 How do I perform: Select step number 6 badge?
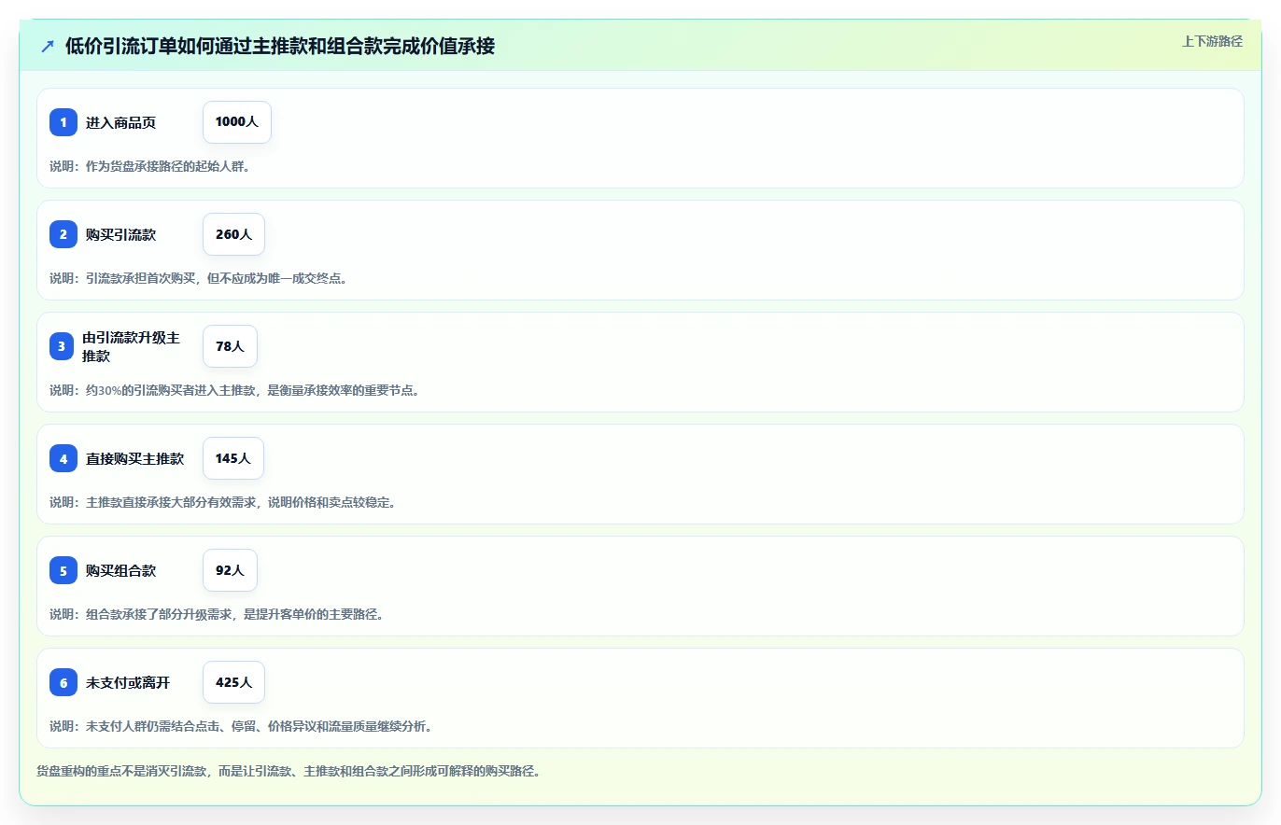coord(63,682)
